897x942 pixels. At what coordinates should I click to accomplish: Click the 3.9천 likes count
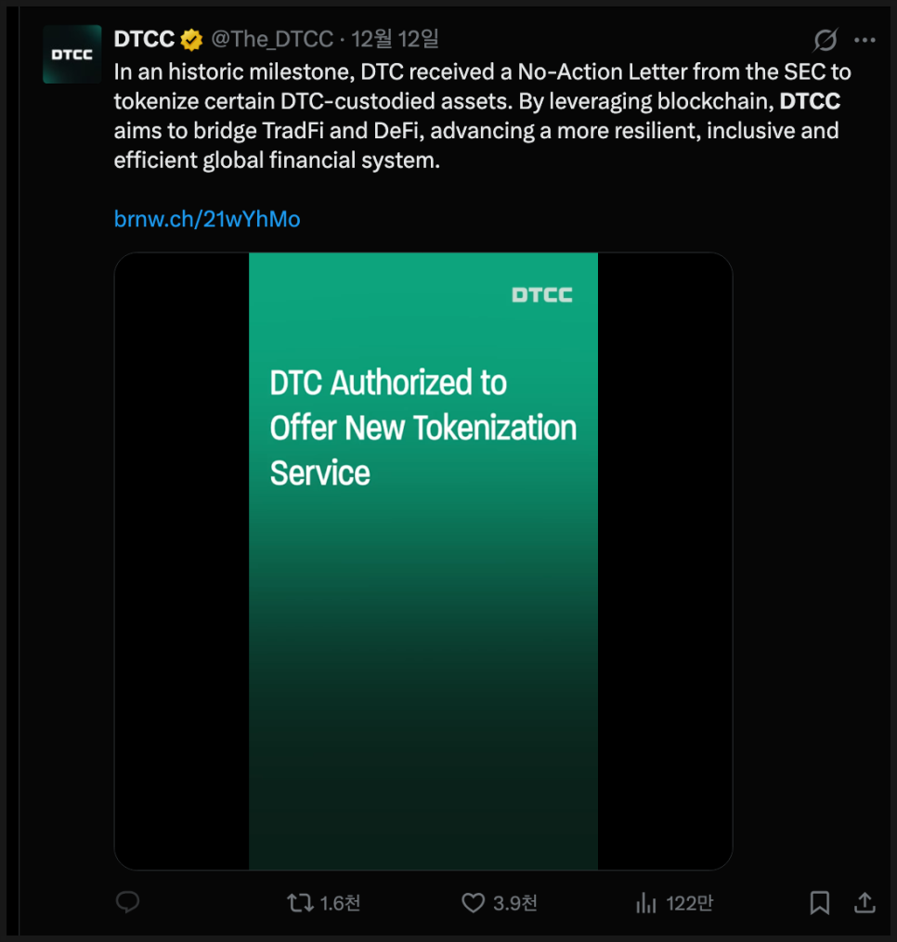coord(515,903)
